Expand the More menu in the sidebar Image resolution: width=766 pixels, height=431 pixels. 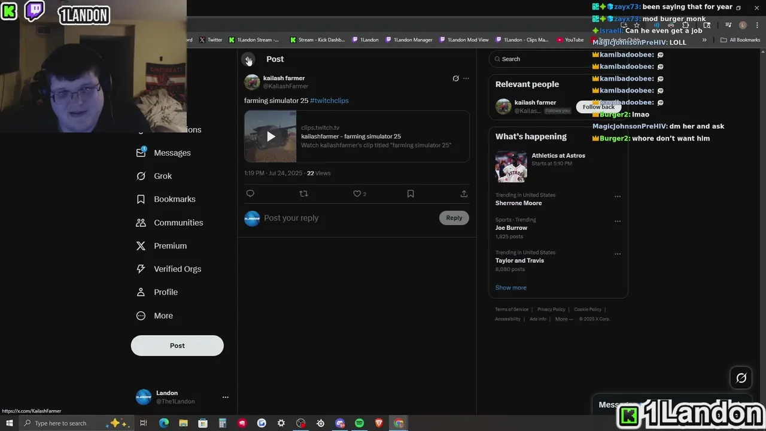coord(155,315)
